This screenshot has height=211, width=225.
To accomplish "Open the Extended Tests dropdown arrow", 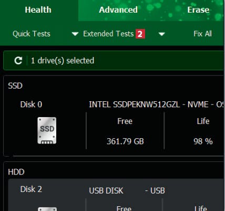I will point(161,34).
